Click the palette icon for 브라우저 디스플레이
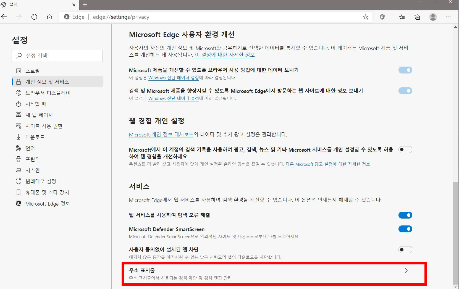This screenshot has width=459, height=289. [x=19, y=93]
